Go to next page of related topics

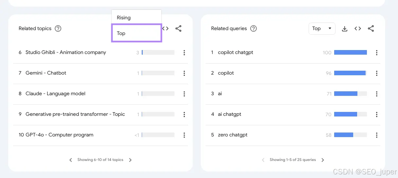pos(130,160)
